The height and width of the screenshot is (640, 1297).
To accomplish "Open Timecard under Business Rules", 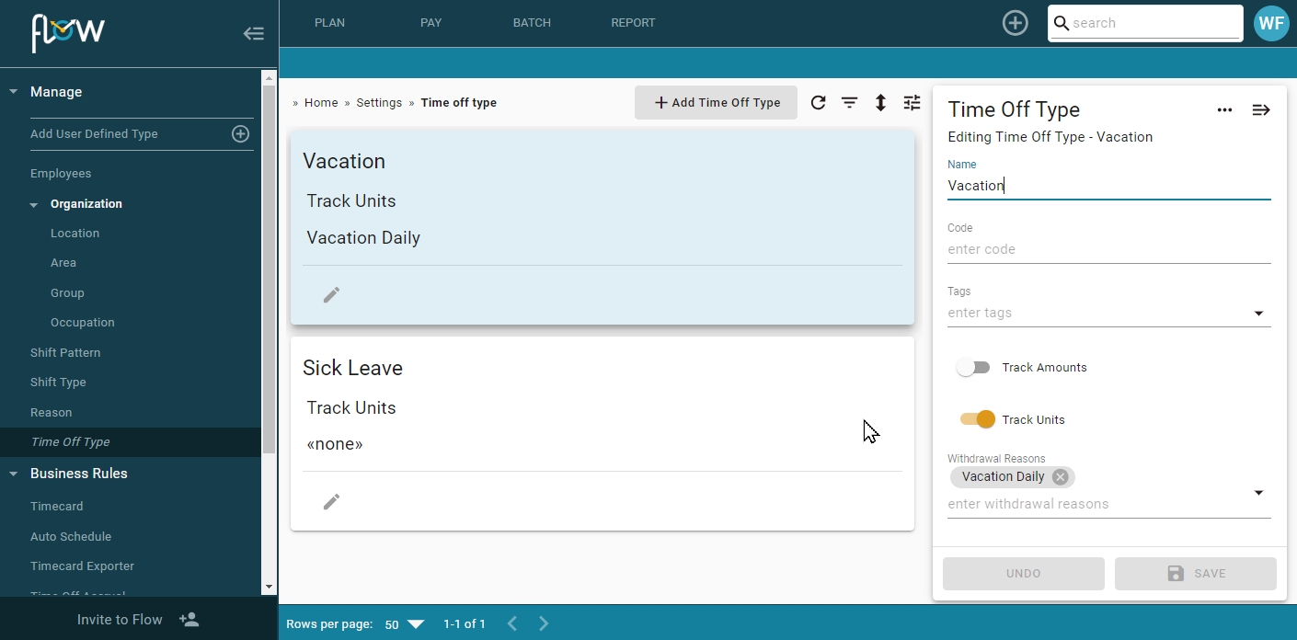I will point(56,507).
